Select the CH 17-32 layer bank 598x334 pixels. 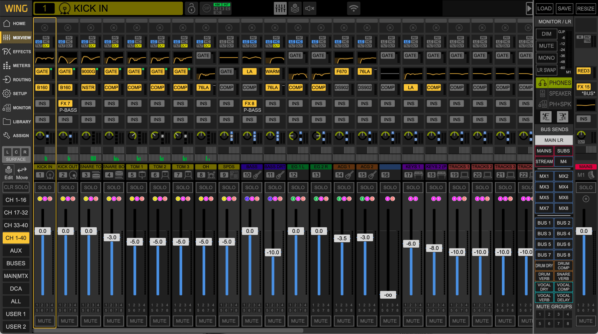pos(16,213)
